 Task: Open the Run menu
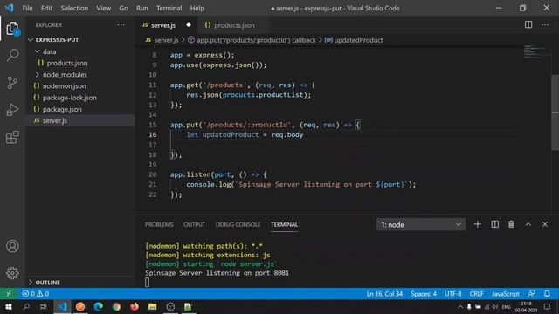tap(141, 8)
